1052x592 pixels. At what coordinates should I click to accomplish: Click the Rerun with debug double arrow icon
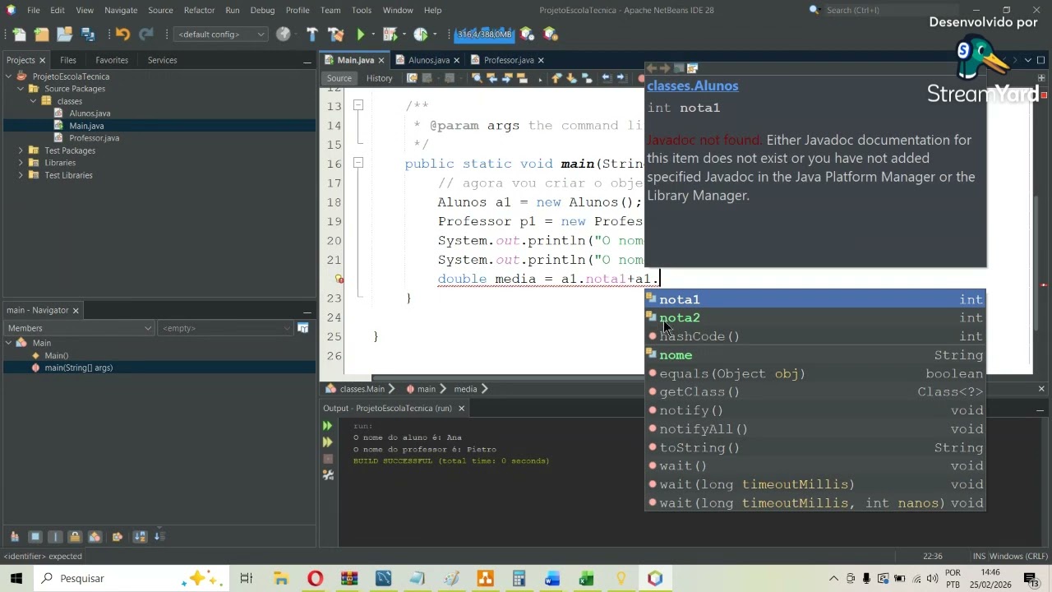[x=328, y=442]
